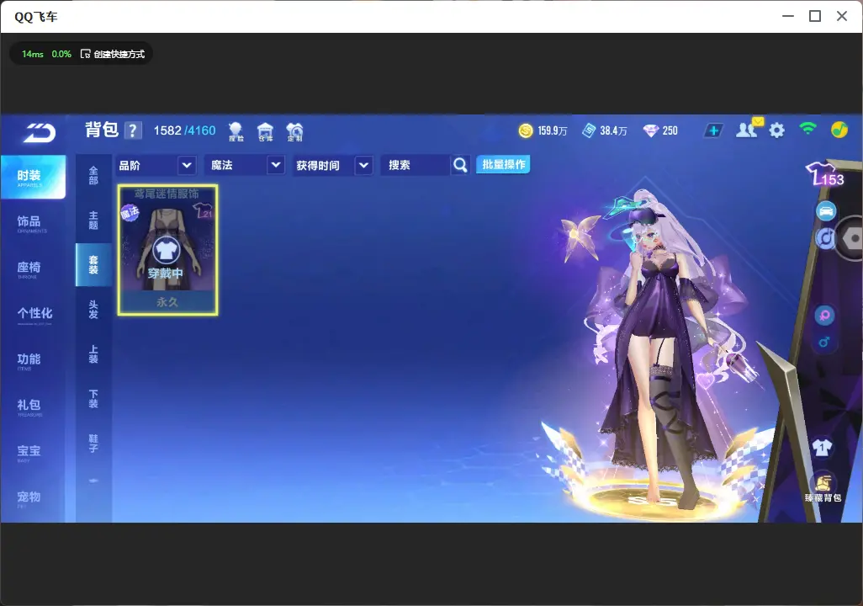Screen dimensions: 863x606
Task: Select the 礼包 category tab
Action: pyautogui.click(x=33, y=407)
